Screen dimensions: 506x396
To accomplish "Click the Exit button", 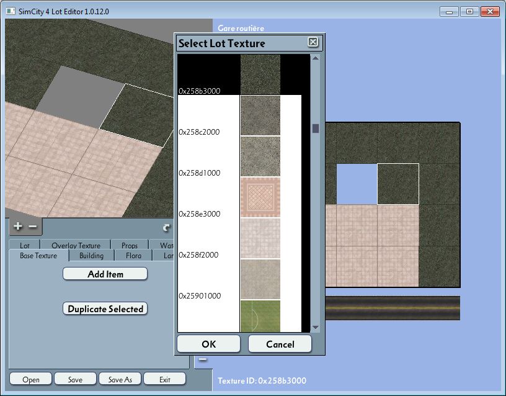I will tap(164, 379).
